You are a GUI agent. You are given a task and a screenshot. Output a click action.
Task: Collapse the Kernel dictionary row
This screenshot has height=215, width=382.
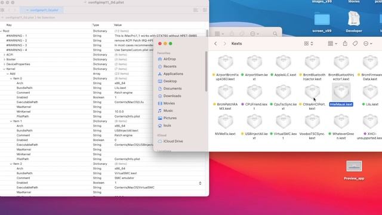[4, 69]
